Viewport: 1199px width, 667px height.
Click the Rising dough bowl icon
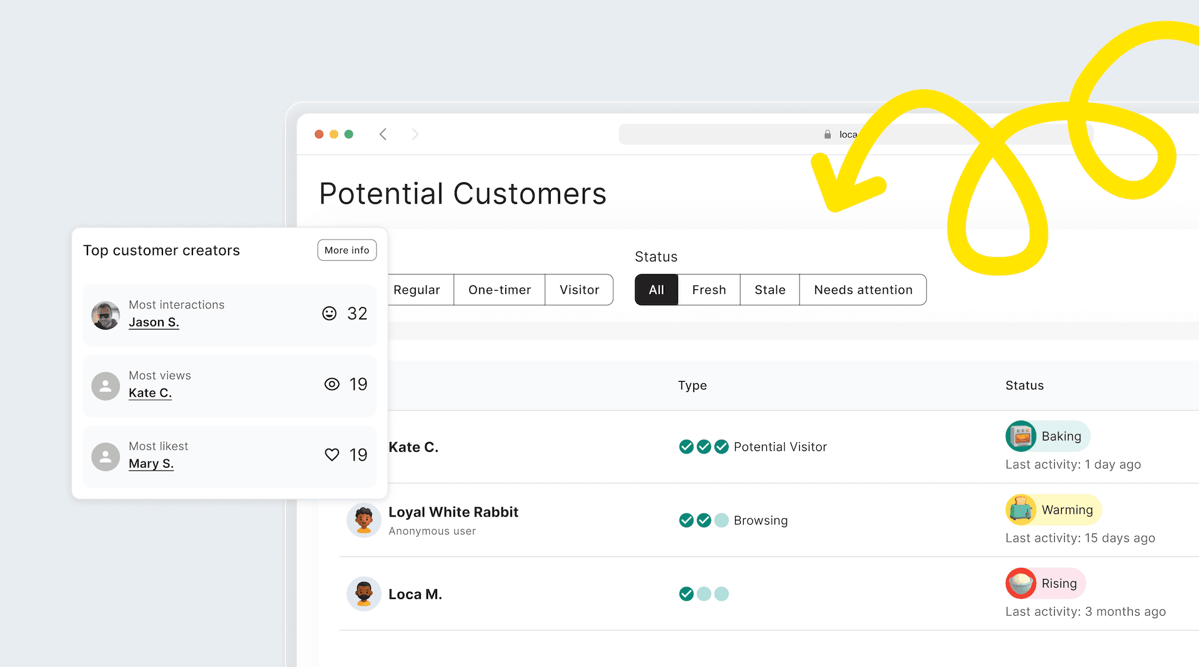(1021, 583)
